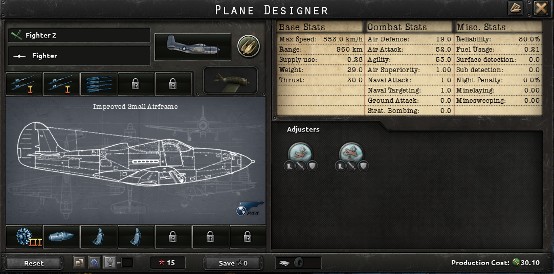The image size is (554, 274).
Task: Click the upgrade arrow icon
Action: point(110,263)
